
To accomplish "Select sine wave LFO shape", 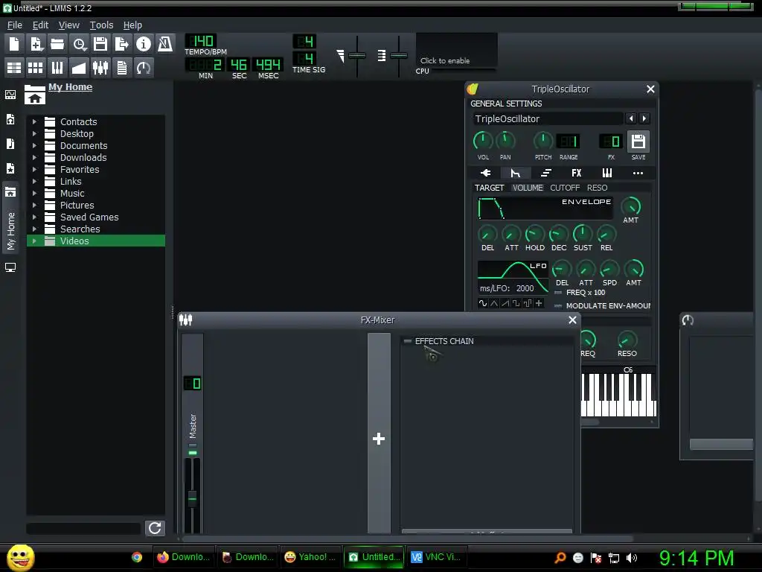I will (x=483, y=304).
